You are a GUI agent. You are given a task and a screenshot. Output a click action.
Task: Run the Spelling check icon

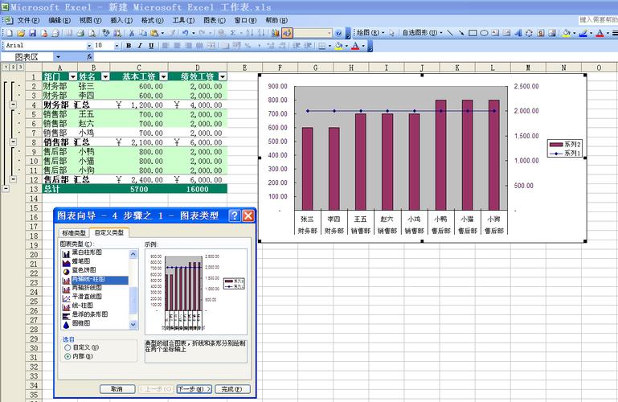[105, 33]
